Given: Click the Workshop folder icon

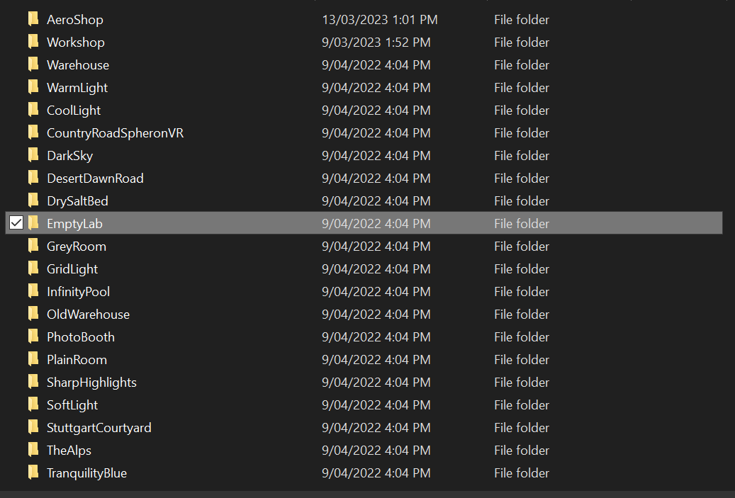Looking at the screenshot, I should tap(33, 42).
